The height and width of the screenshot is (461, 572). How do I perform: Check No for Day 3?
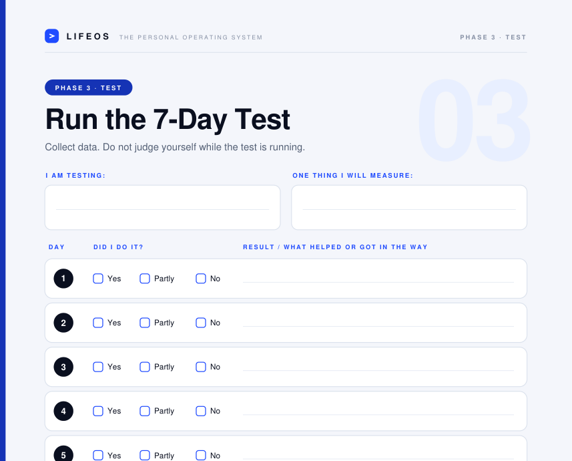201,367
